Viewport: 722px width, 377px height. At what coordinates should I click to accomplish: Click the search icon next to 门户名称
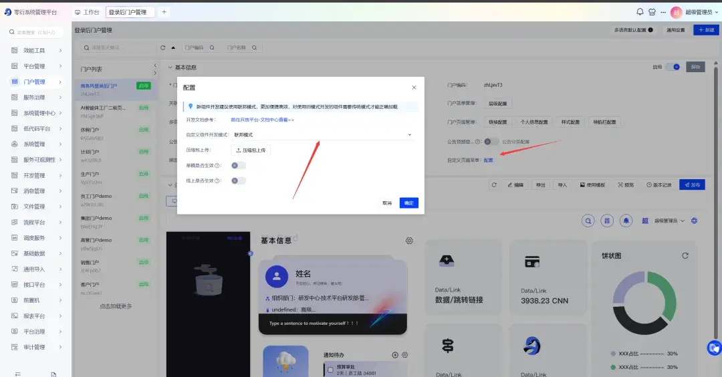254,47
